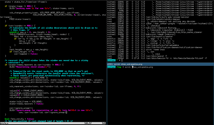
Task: Click the 'state = state_for_frame(con->frame);' line
Action: [x=26, y=2]
